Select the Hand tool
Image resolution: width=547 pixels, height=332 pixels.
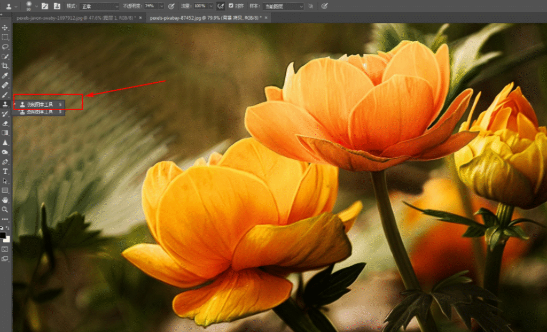pyautogui.click(x=5, y=200)
